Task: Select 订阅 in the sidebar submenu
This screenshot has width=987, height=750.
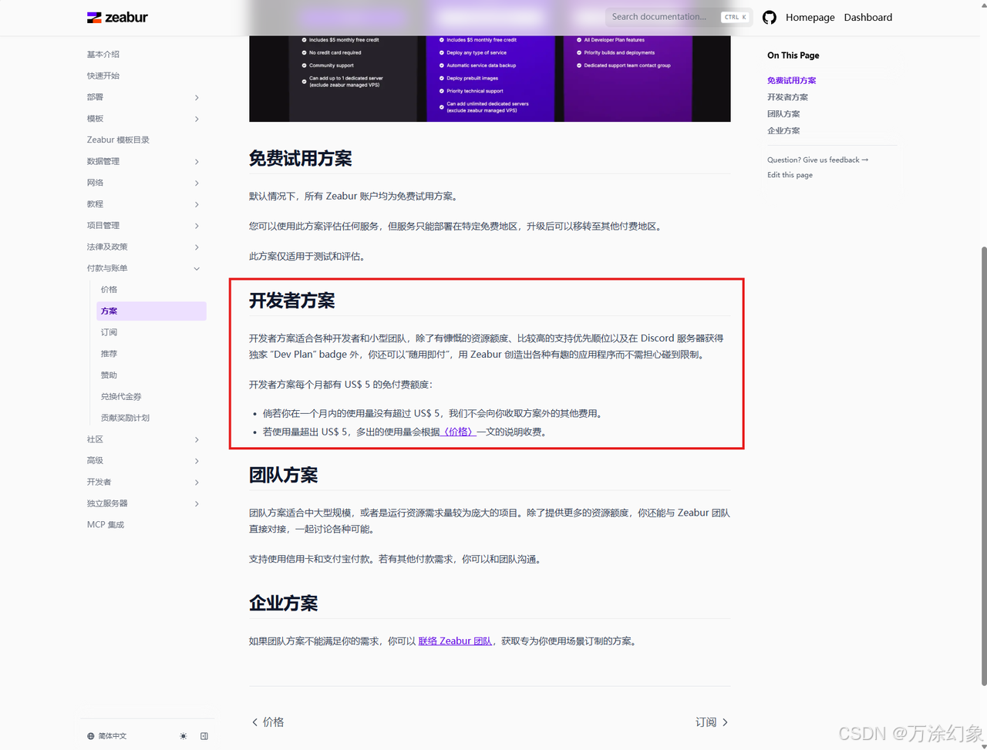Action: click(109, 332)
